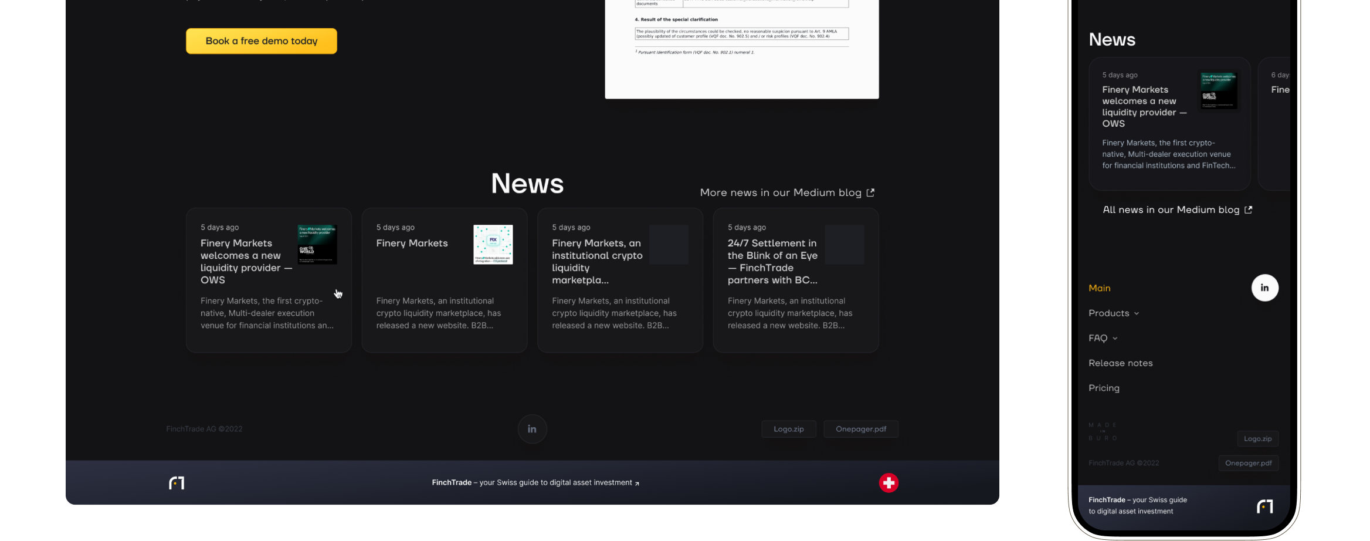Click the white LinkedIn circle icon in mobile view
Image resolution: width=1370 pixels, height=541 pixels.
[1264, 288]
